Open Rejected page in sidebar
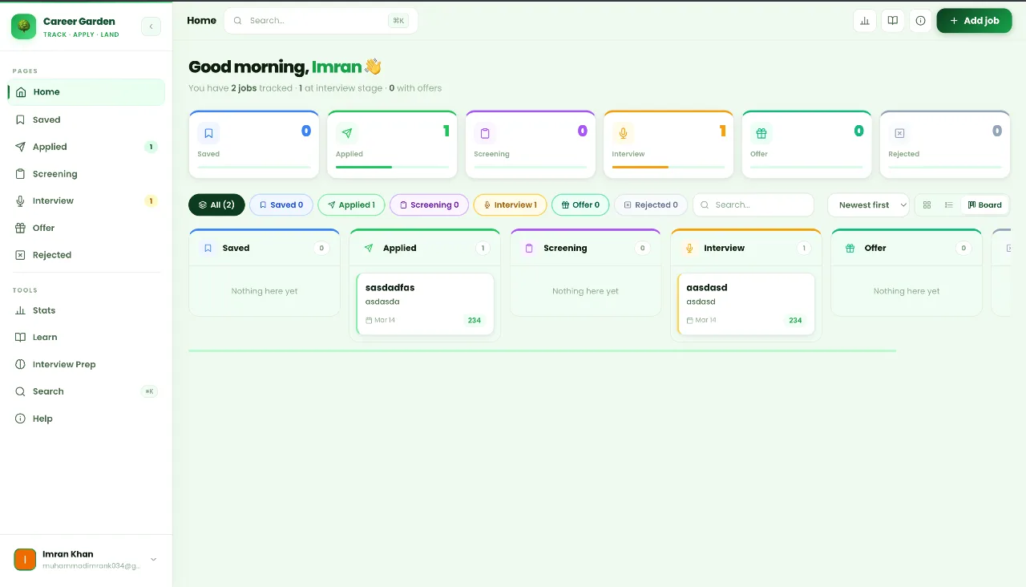 click(x=87, y=255)
